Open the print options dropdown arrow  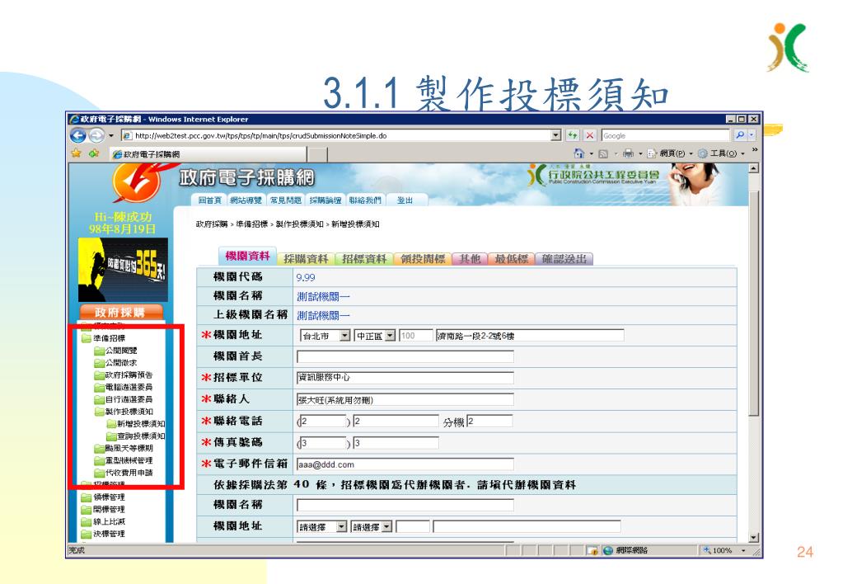[640, 154]
